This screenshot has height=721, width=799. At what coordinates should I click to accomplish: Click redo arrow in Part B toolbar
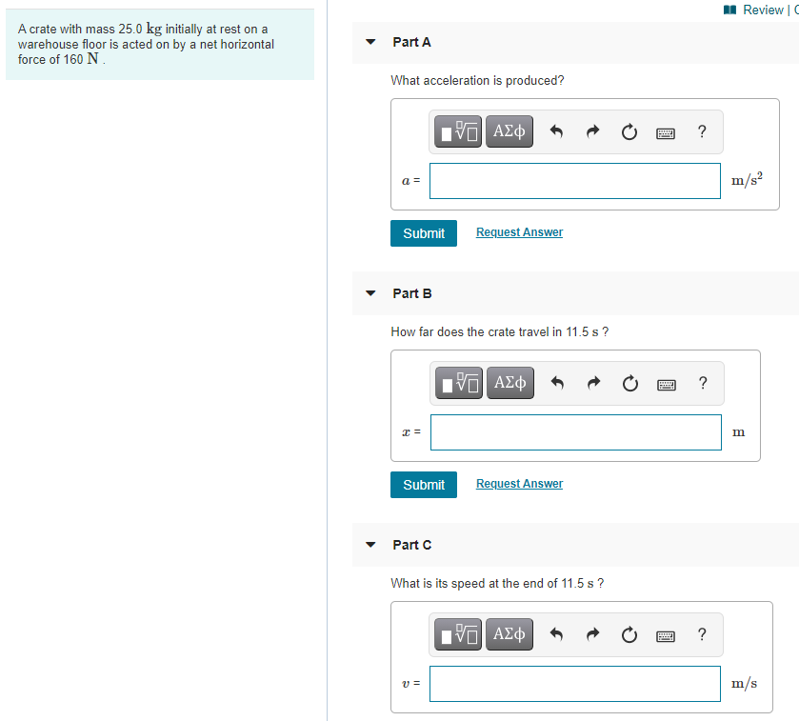click(x=593, y=383)
